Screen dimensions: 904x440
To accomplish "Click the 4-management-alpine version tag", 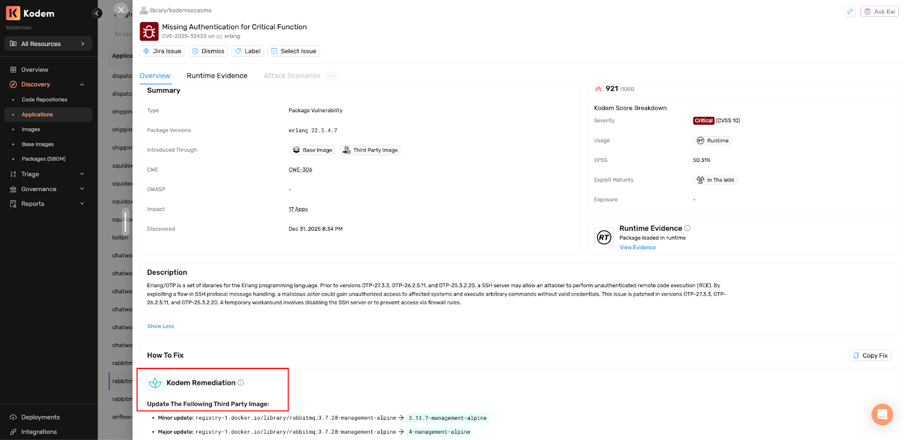I will [440, 432].
